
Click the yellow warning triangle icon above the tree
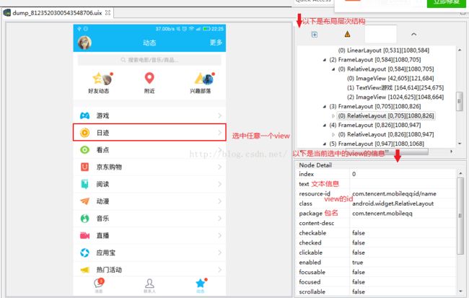[347, 35]
